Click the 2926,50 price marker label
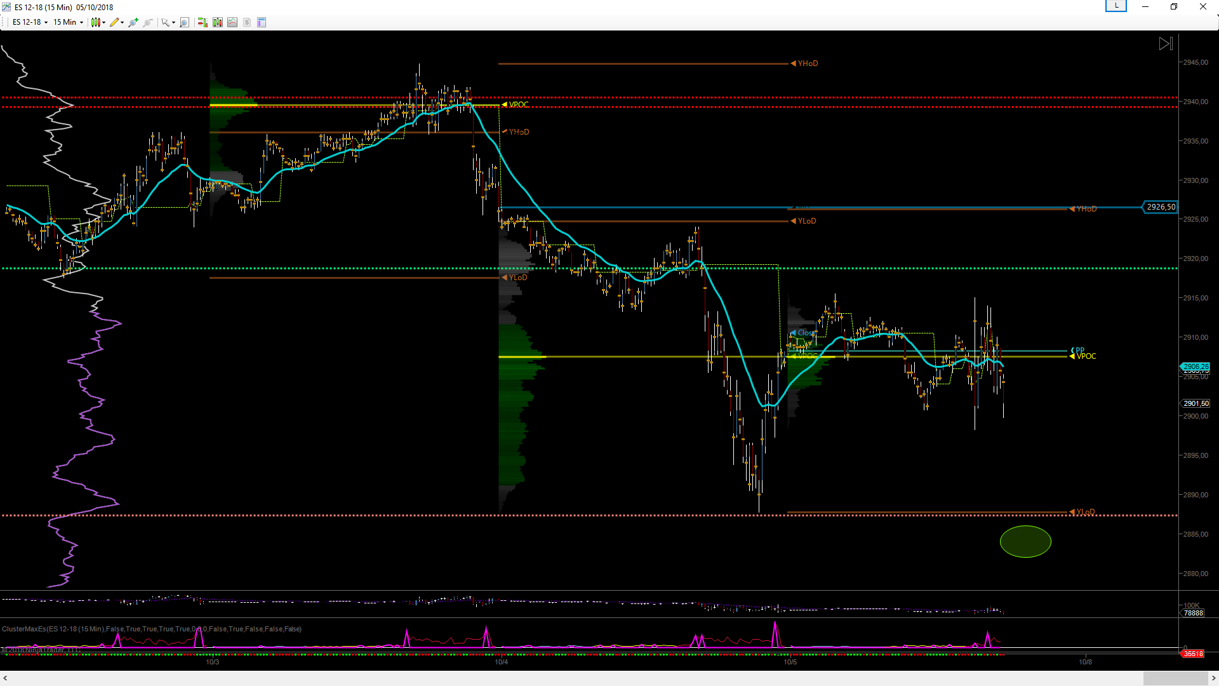 point(1161,207)
